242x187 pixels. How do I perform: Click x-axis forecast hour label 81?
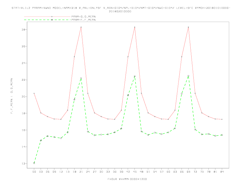[x=215, y=172]
